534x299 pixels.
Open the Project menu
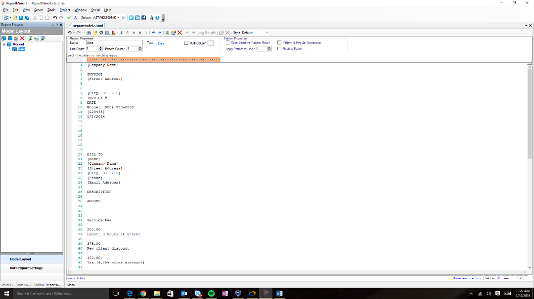(x=65, y=10)
